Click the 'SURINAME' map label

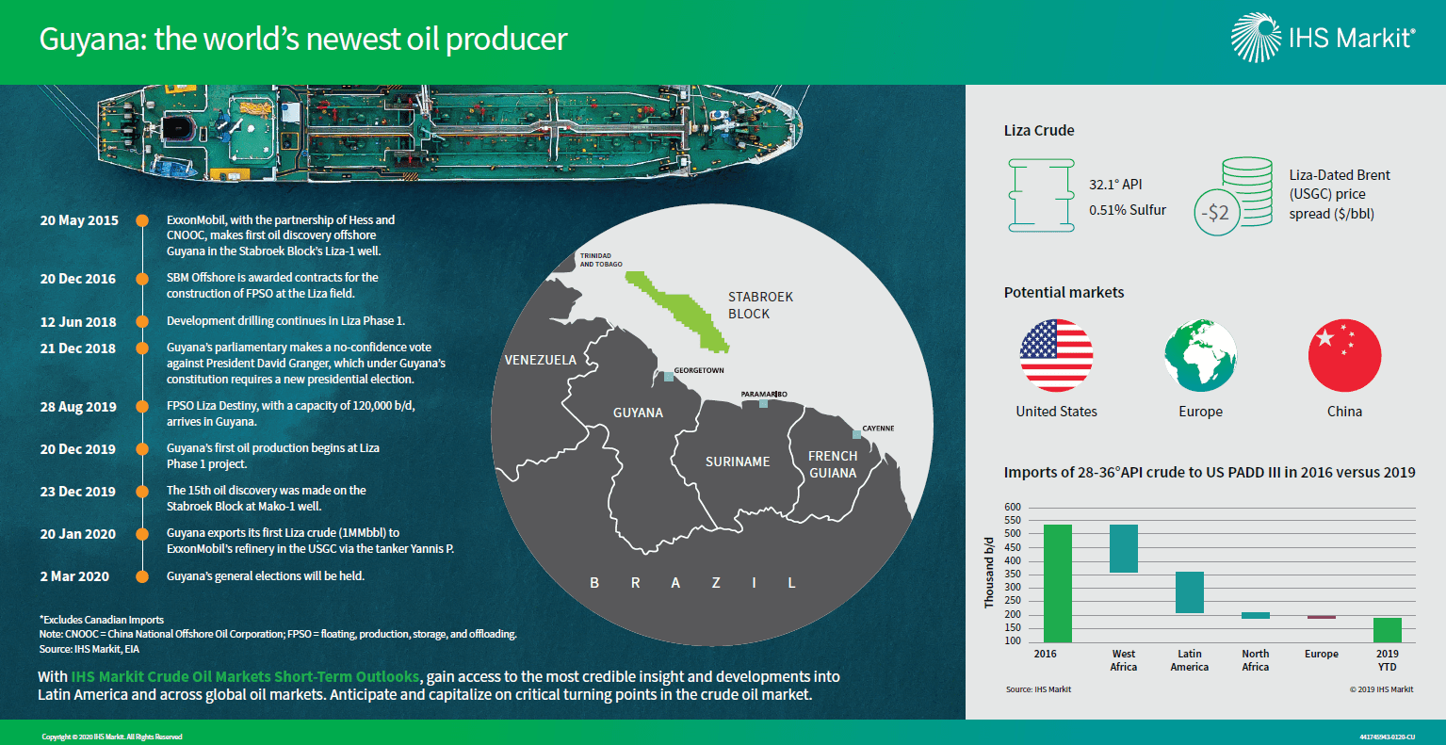click(x=738, y=462)
